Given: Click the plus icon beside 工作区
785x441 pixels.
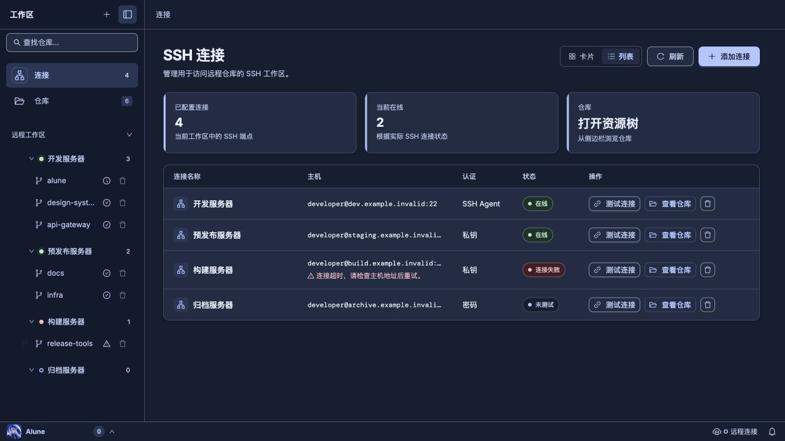Looking at the screenshot, I should (x=107, y=14).
